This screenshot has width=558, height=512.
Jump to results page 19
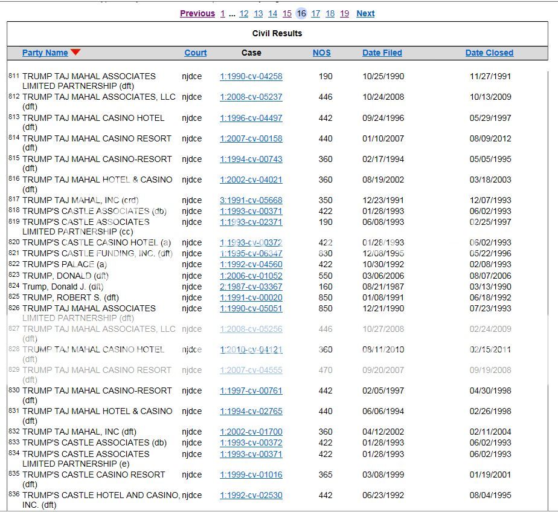(344, 13)
